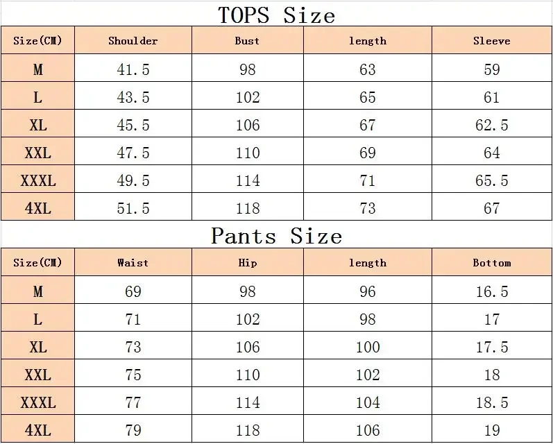Click the TOPS Size title
The height and width of the screenshot is (444, 553).
coord(276,14)
